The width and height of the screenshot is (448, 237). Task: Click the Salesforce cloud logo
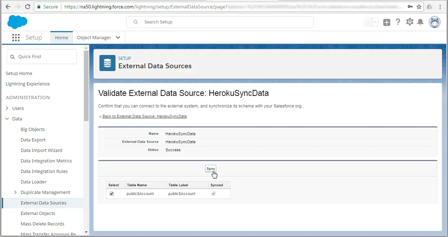(x=17, y=22)
